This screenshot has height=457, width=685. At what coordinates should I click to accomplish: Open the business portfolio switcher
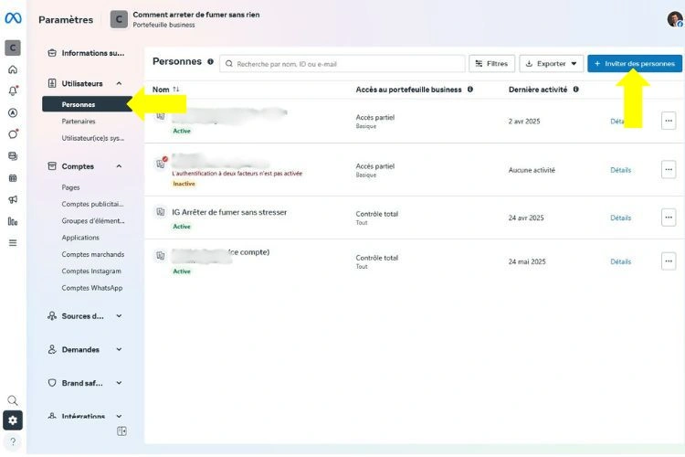pos(184,19)
